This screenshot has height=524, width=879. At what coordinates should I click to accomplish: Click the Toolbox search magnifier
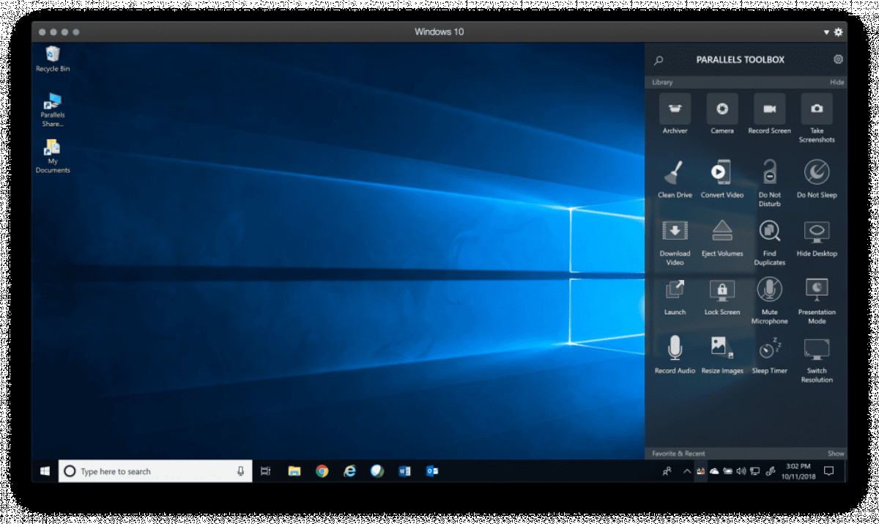(x=659, y=60)
